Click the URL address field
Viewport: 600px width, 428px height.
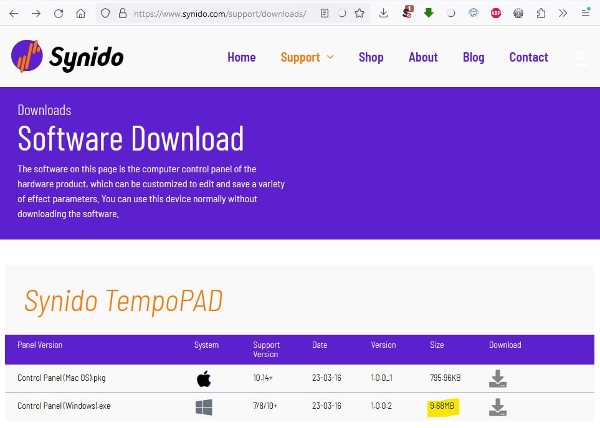click(218, 13)
